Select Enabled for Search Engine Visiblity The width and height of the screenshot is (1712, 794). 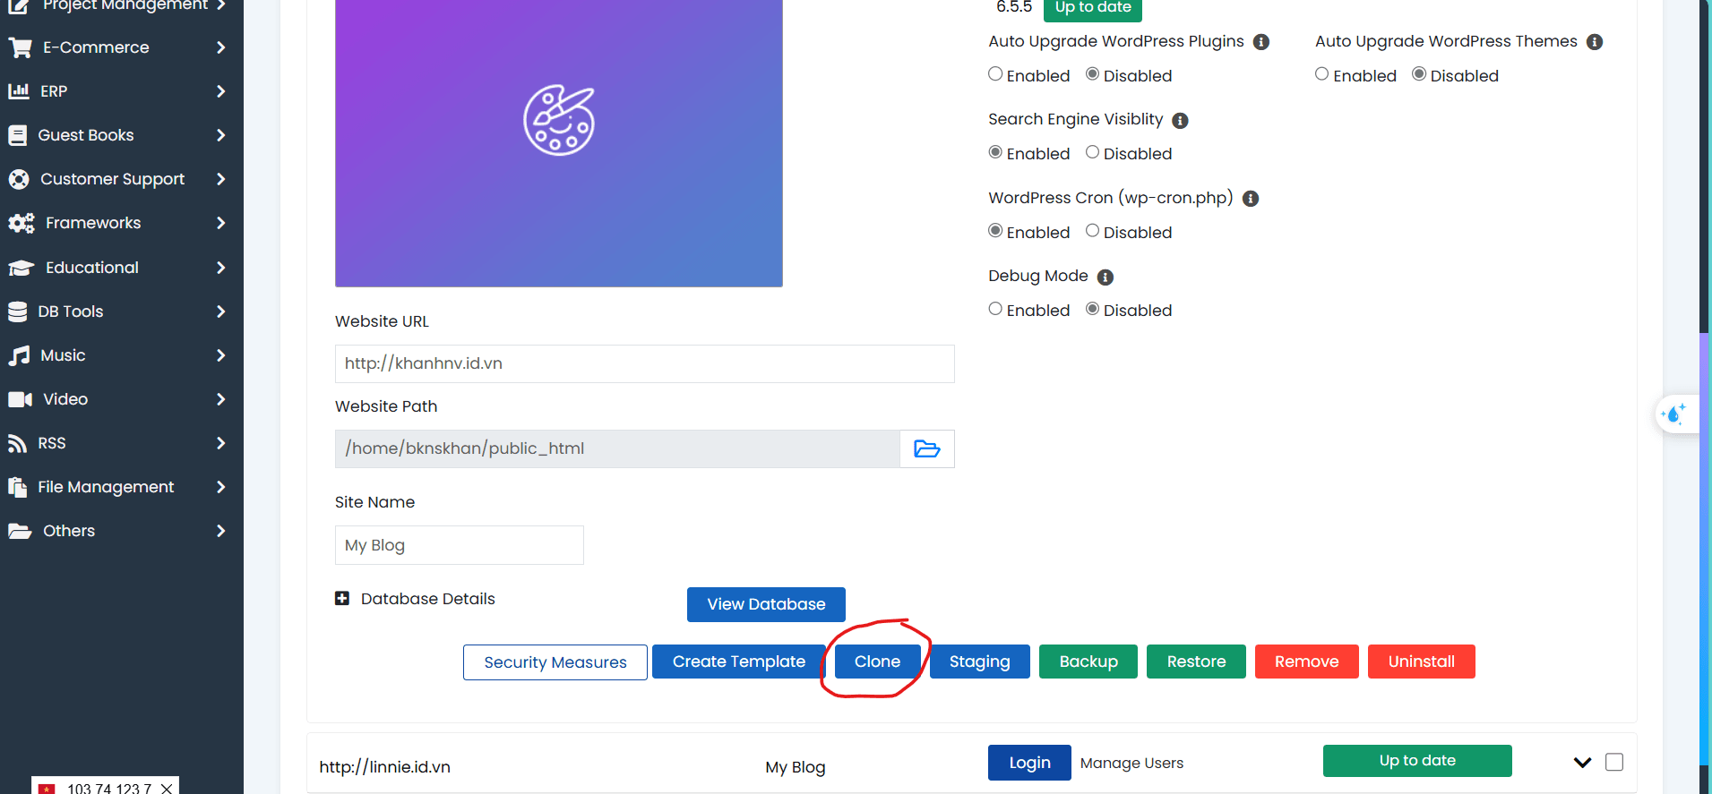[x=995, y=152]
